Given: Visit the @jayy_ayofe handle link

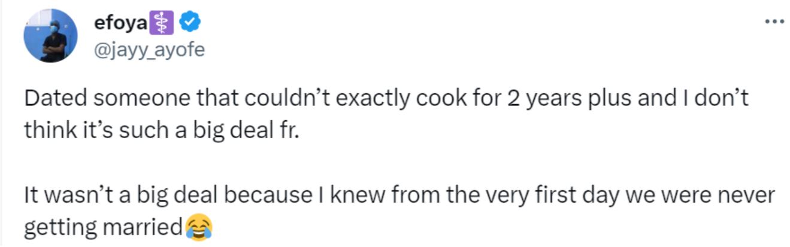Looking at the screenshot, I should (150, 50).
